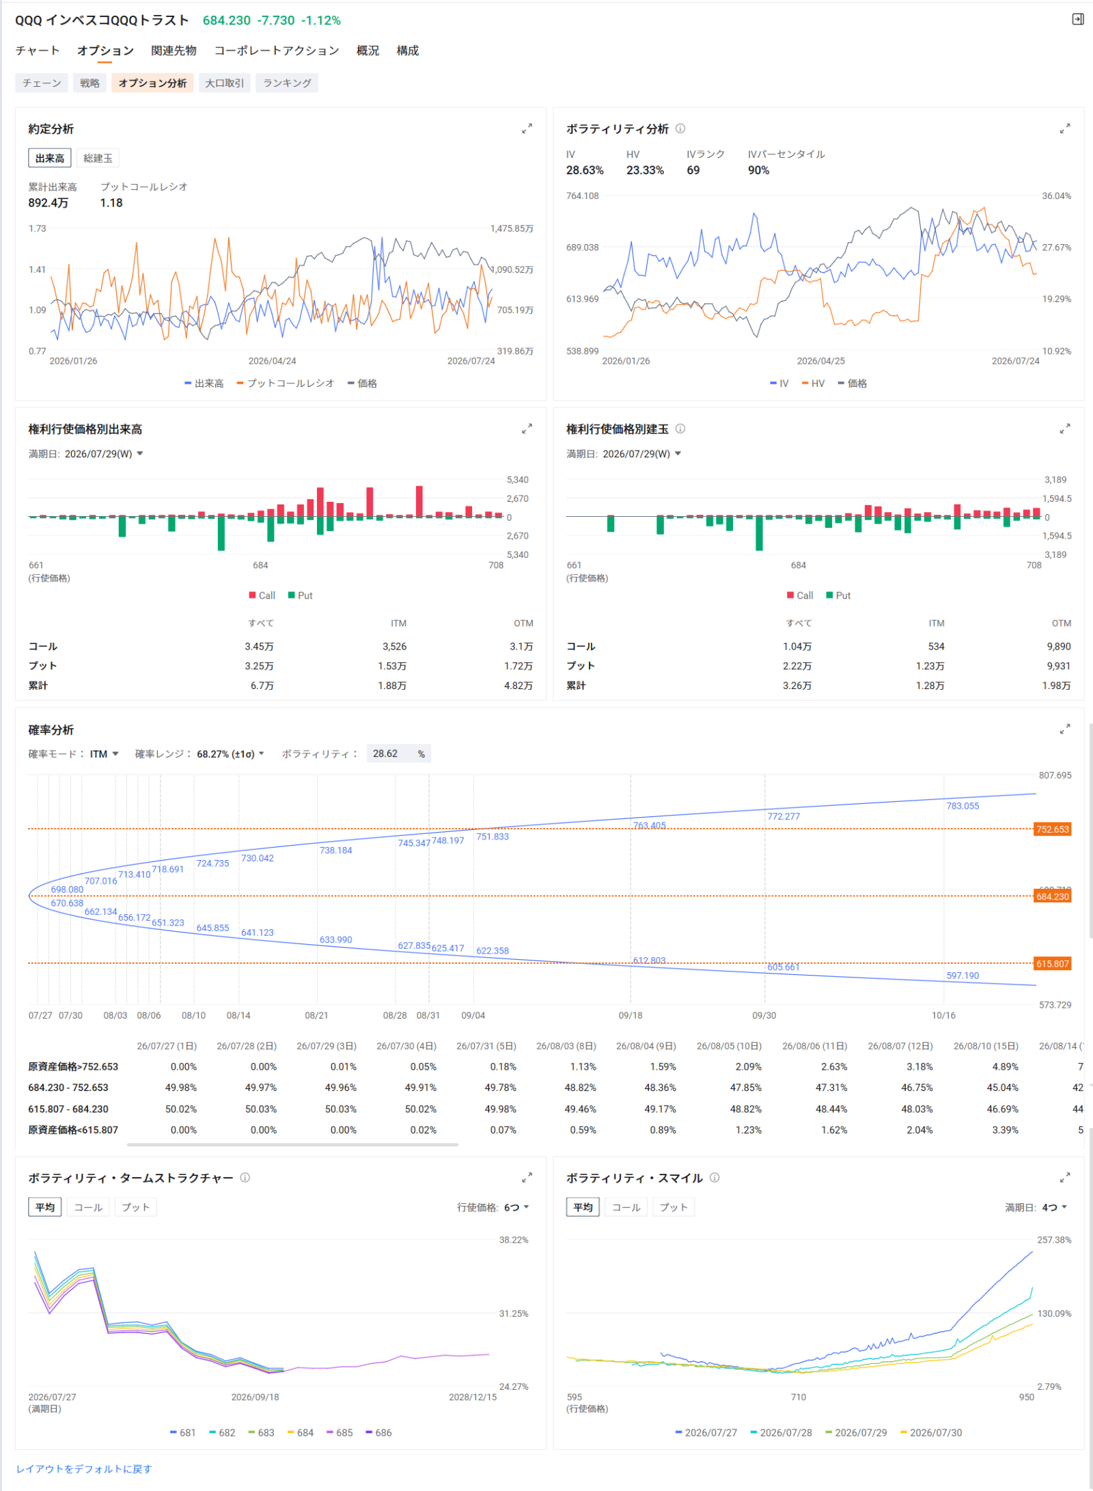
Task: Open info tooltip next to ボラティリティ分析
Action: click(x=680, y=129)
